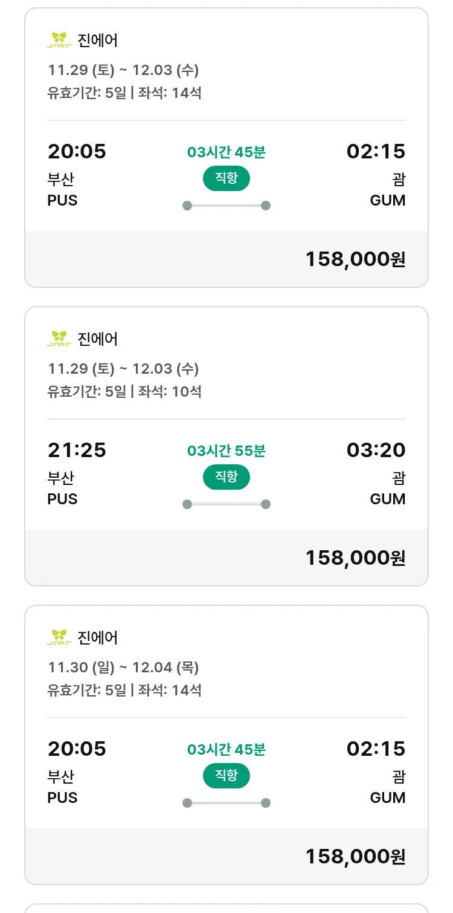Screen dimensions: 453x913
Task: Open the partially visible card at the bottom
Action: (226, 908)
